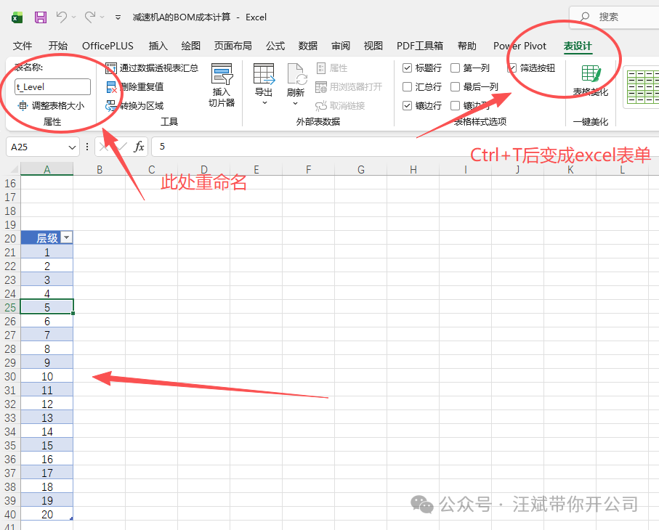
Task: Click the table name field t_Level
Action: point(52,87)
